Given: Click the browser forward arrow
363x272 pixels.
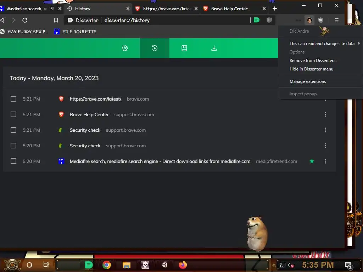Looking at the screenshot, I should [13, 20].
